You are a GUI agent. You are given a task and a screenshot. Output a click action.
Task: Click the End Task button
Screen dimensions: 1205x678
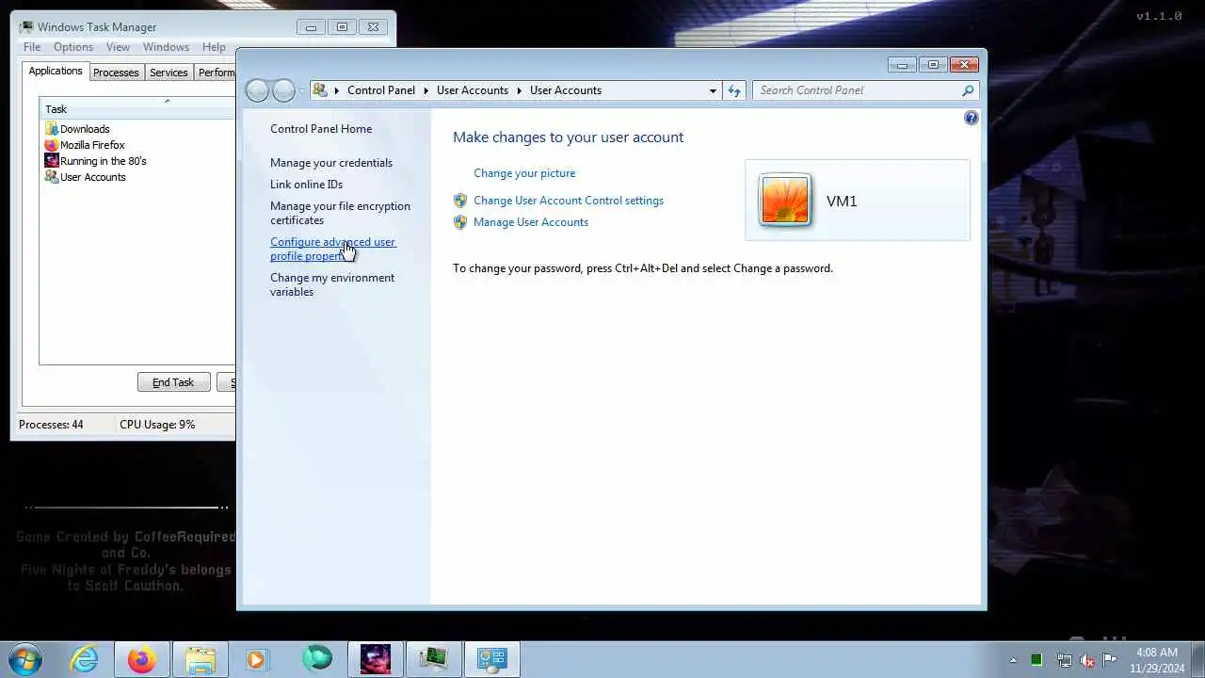[x=173, y=382]
